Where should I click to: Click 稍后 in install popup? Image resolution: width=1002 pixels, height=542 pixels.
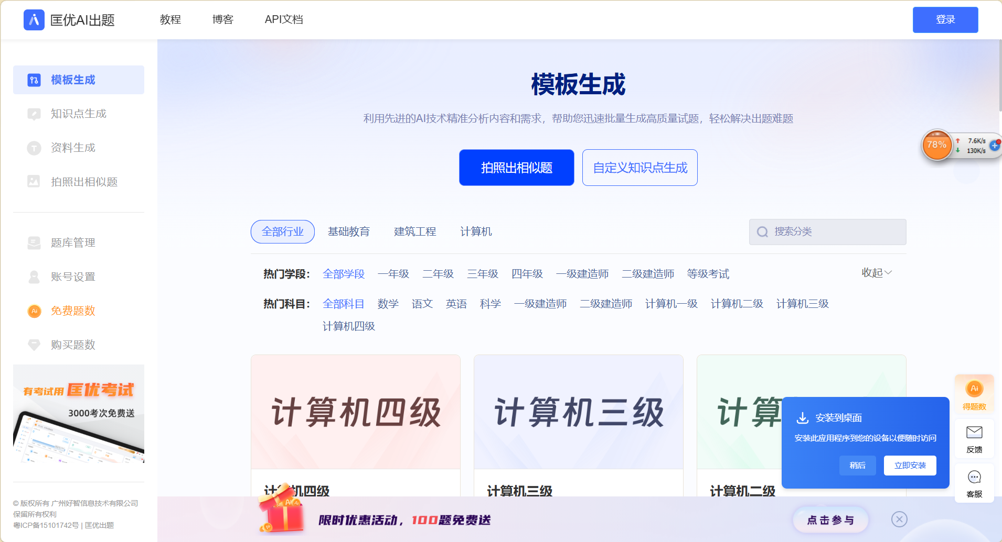[x=858, y=465]
